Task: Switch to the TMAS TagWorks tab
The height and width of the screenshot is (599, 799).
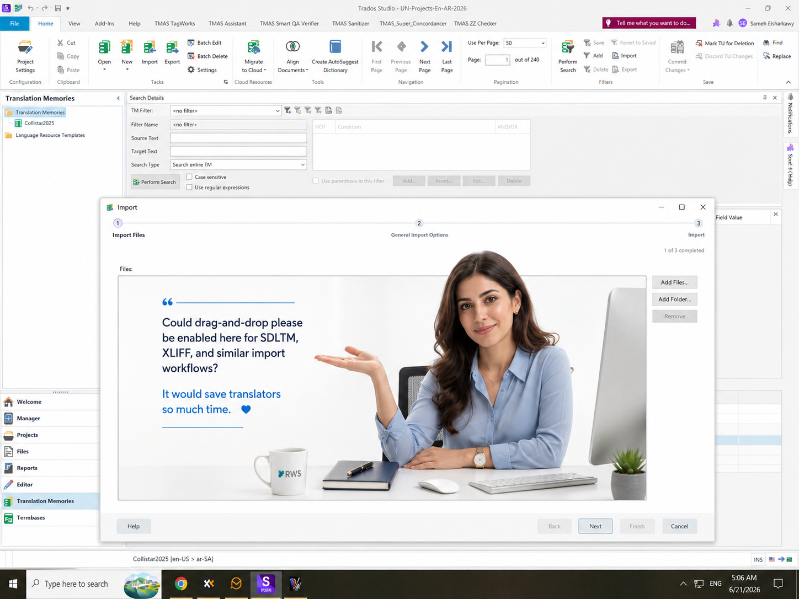Action: [174, 23]
